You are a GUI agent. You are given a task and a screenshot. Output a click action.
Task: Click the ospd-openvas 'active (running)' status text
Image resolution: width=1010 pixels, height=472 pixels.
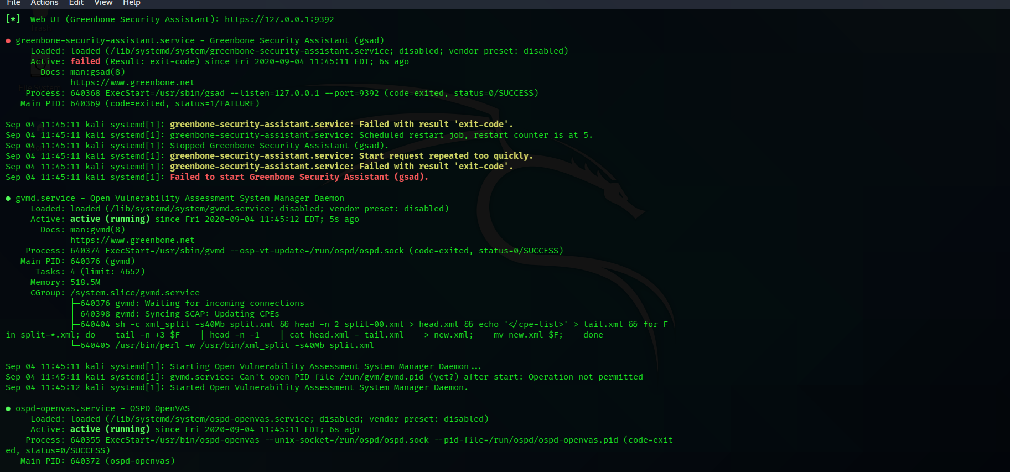click(110, 429)
